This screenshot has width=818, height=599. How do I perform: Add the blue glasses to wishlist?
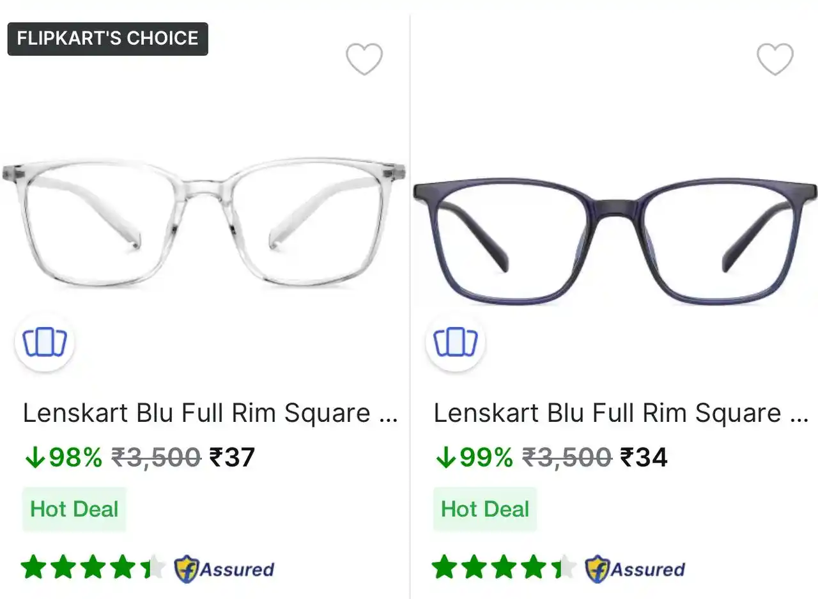(x=775, y=59)
